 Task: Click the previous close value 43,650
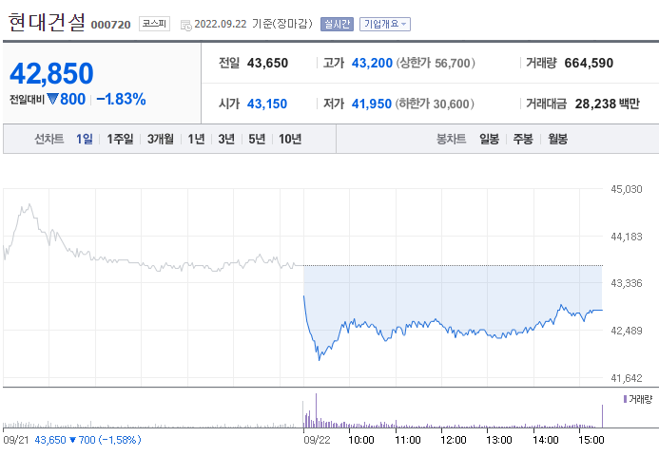pyautogui.click(x=267, y=63)
